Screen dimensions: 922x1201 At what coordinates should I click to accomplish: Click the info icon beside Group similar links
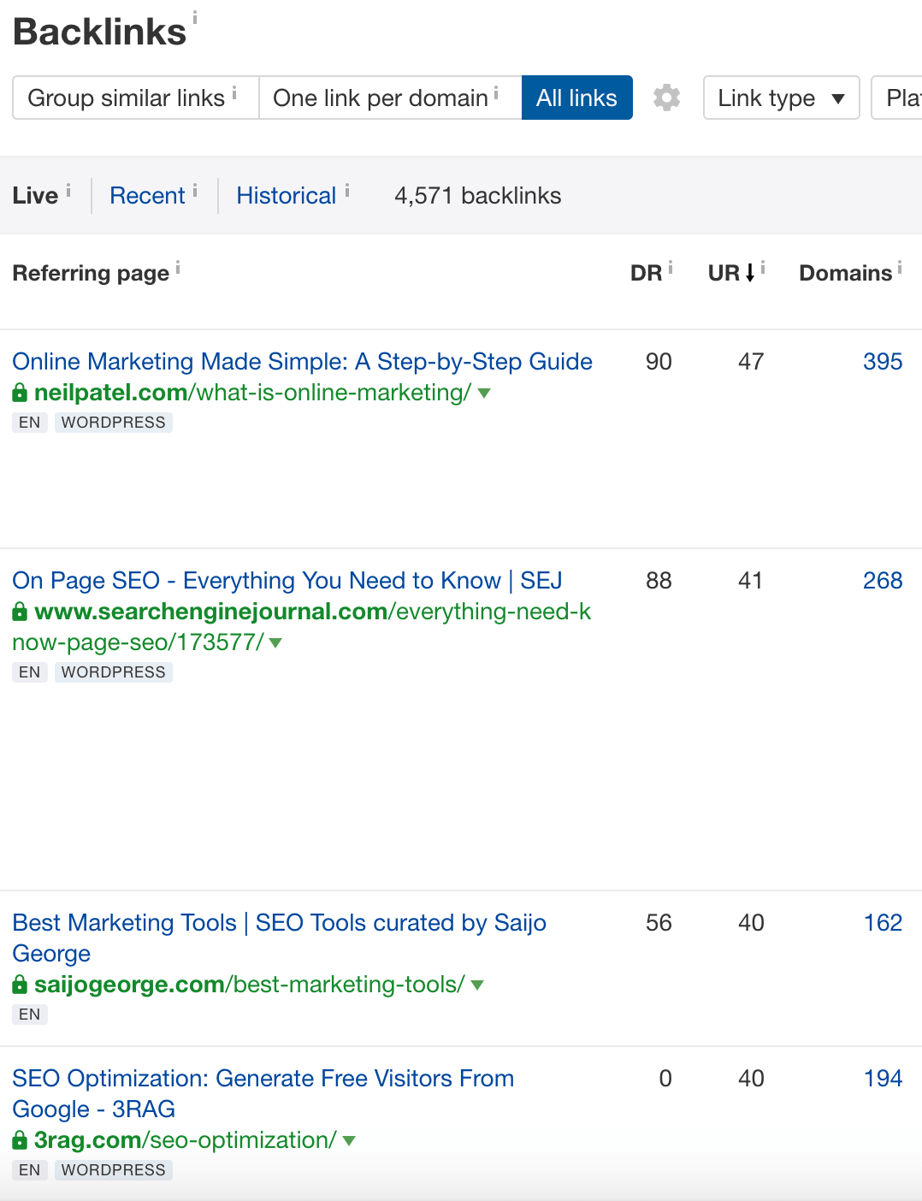click(234, 92)
